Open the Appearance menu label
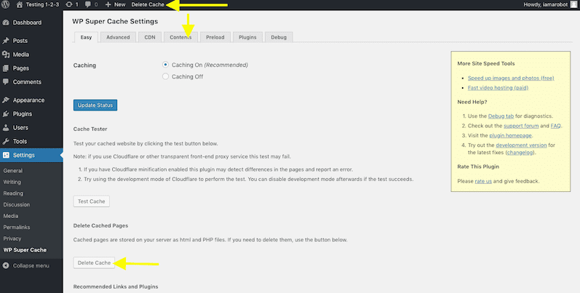The width and height of the screenshot is (580, 293). click(x=28, y=100)
